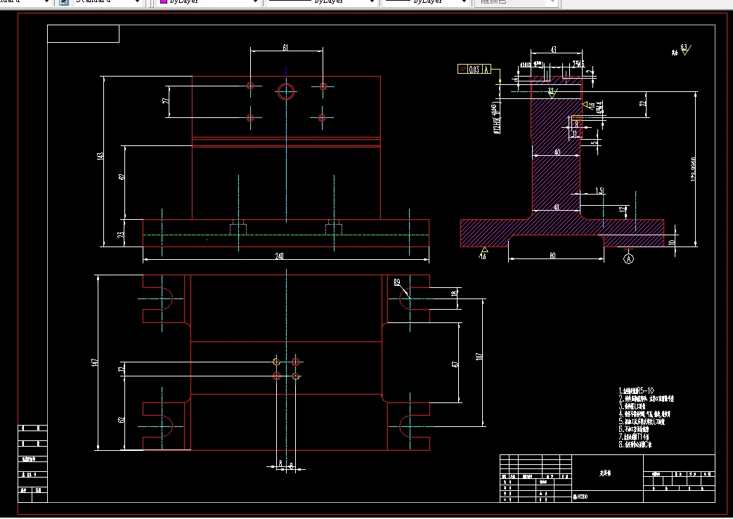Select the 12 dimension in section view
The width and height of the screenshot is (733, 519).
622,210
